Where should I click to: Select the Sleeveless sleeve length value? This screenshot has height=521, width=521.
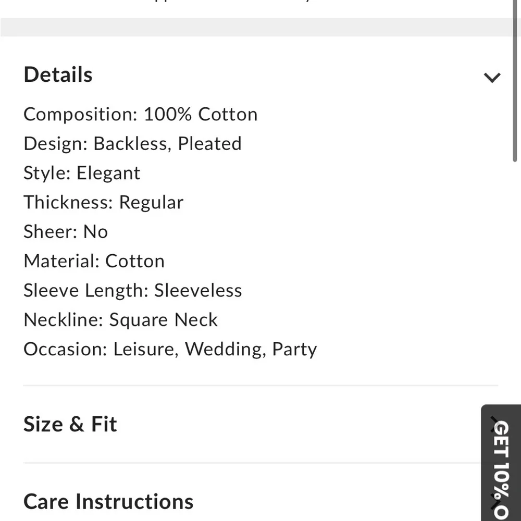click(x=198, y=290)
